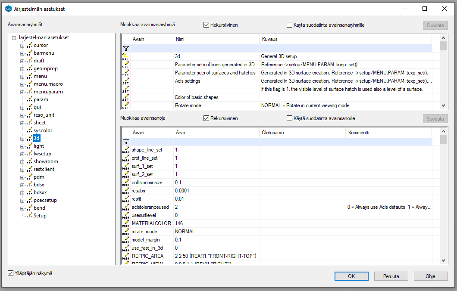
Task: Click the SET icon beside Rotate mode
Action: tap(126, 105)
